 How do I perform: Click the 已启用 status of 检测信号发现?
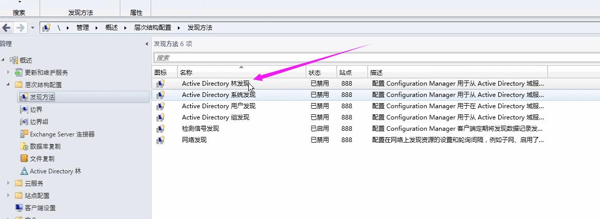coord(319,129)
